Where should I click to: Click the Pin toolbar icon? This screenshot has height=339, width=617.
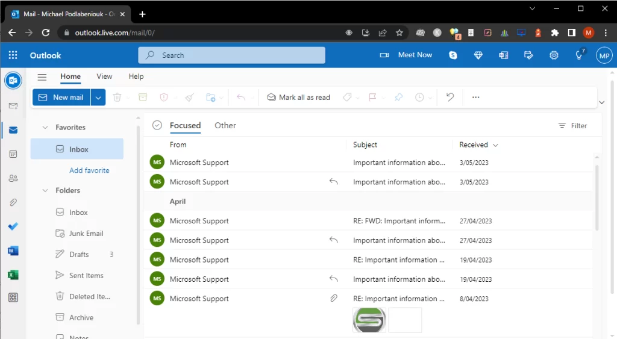point(399,97)
